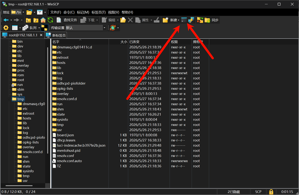Sort by Rights (权限) column header
Viewport: 299px width, 195px height.
[x=181, y=42]
